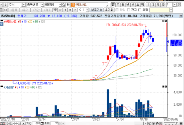Screen dimensions: 184x125
Task: Select the 월 monthly period toggle
Action: coord(123,5)
